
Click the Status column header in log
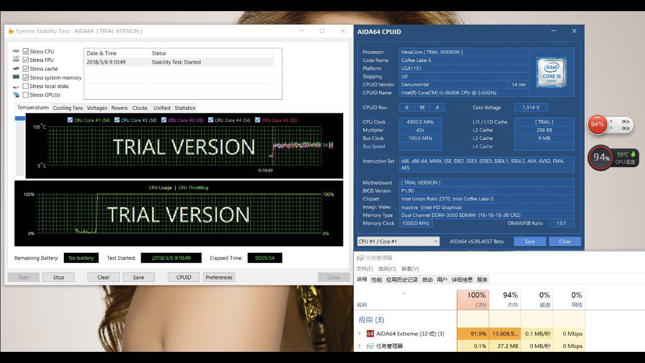pos(211,53)
